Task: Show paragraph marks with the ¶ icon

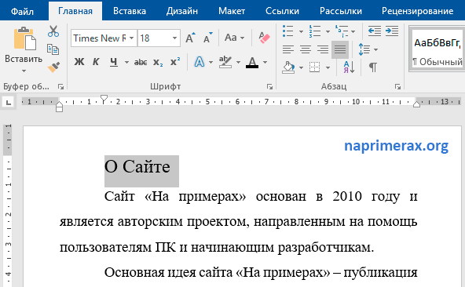Action: tap(373, 67)
